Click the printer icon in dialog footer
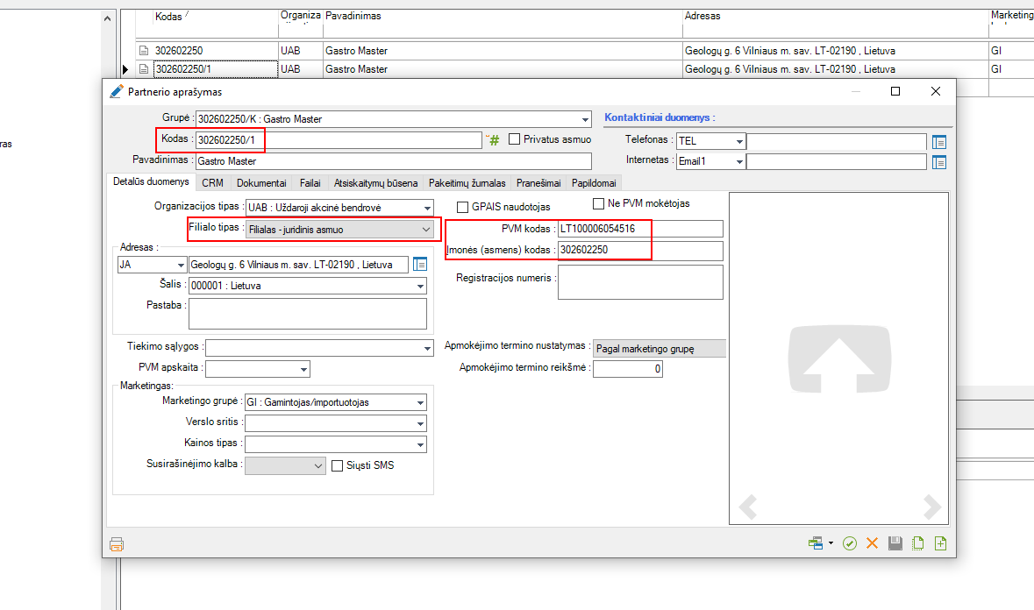The image size is (1034, 610). pos(117,543)
